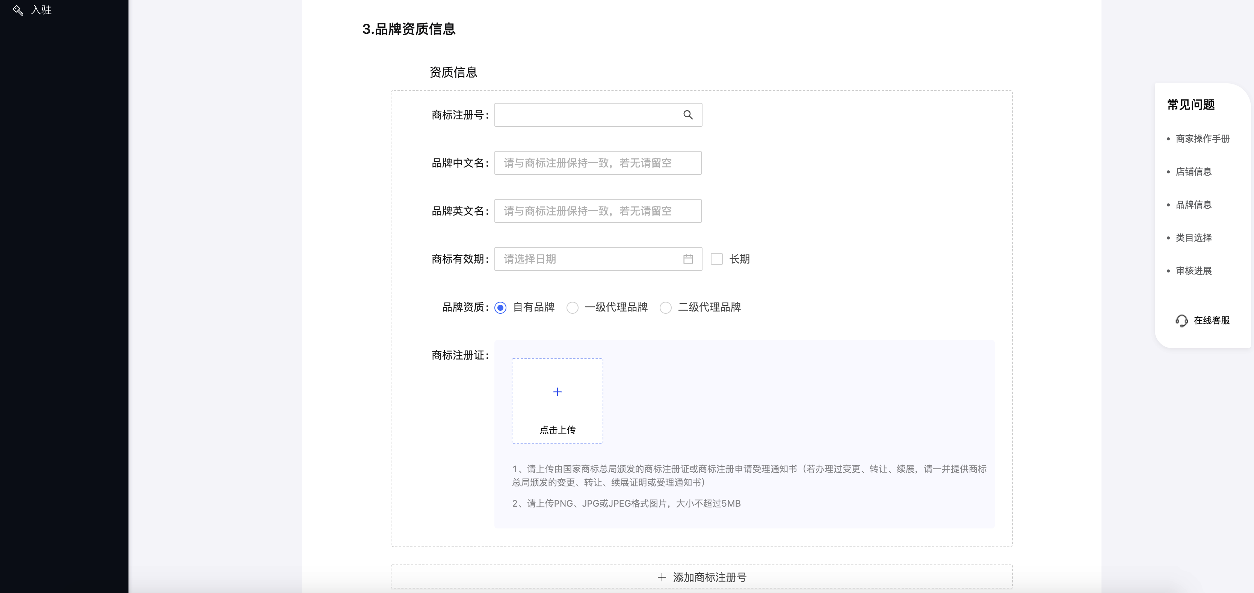This screenshot has width=1254, height=593.
Task: Choose the 自有品牌 radio option
Action: (x=501, y=307)
